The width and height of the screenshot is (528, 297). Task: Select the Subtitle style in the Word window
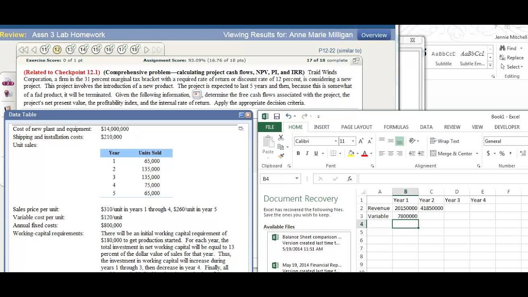pos(443,58)
